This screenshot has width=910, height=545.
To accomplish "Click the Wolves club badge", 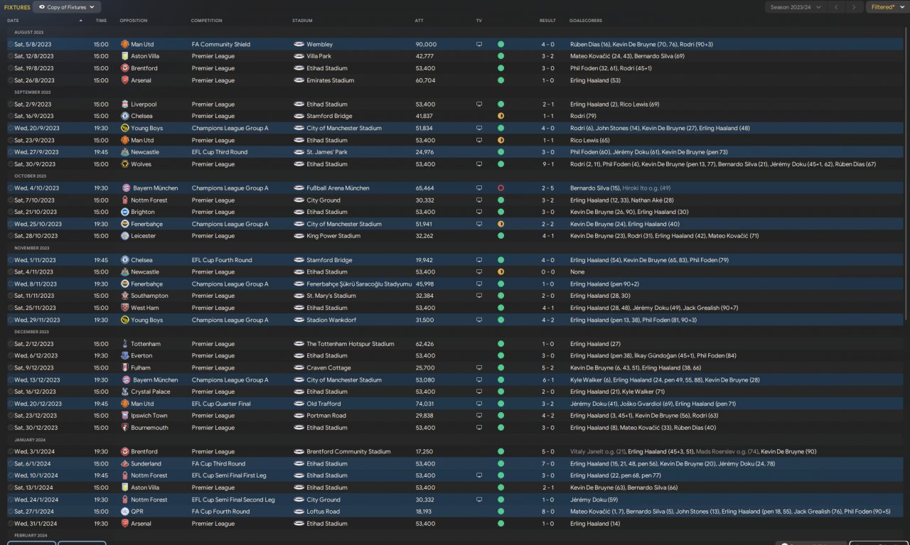I will coord(125,164).
